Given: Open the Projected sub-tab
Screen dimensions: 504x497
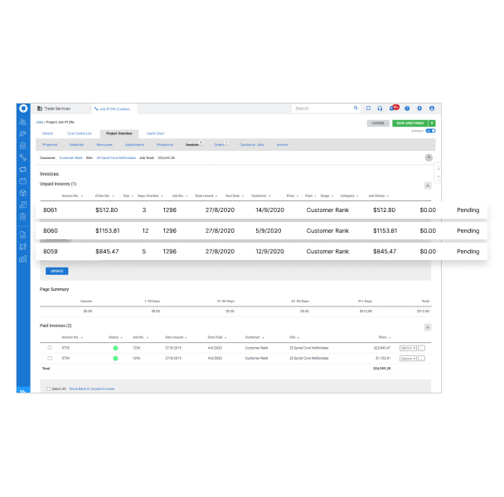Looking at the screenshot, I should click(50, 145).
